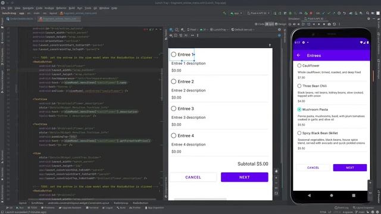Click the Search Everywhere magnifier icon
This screenshot has width=381, height=214.
pyautogui.click(x=367, y=13)
